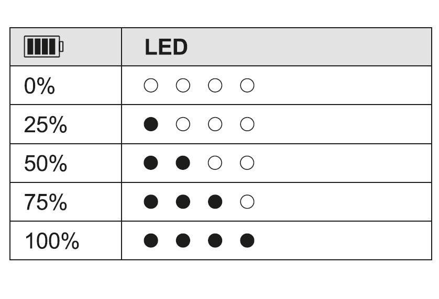Screen dimensions: 439x299
Task: Click second filled LED dot in 50% row
Action: (183, 163)
